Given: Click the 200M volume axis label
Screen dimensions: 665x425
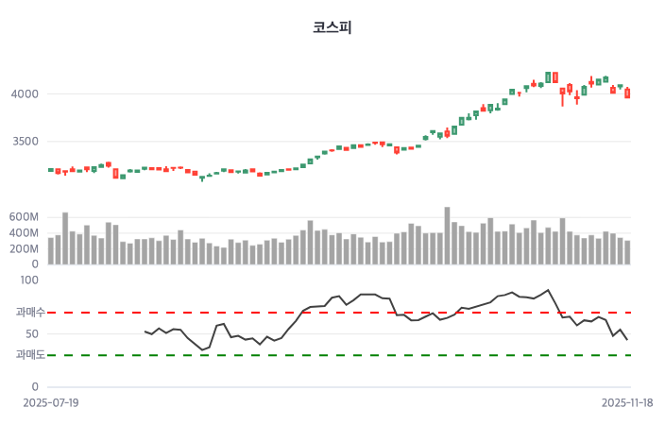Looking at the screenshot, I should 24,249.
